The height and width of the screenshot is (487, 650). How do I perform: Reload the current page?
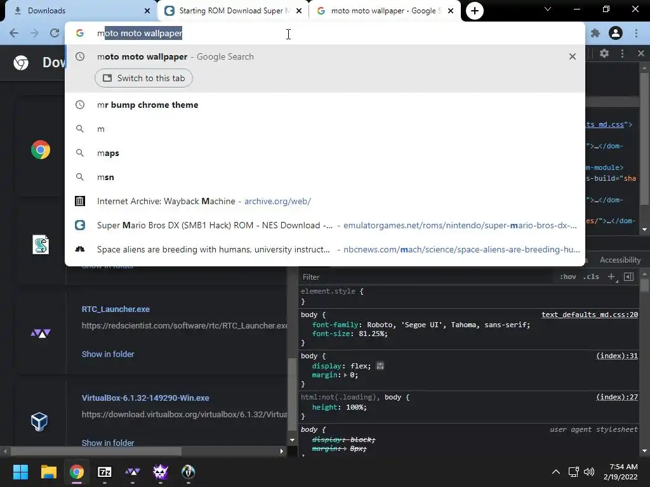55,33
